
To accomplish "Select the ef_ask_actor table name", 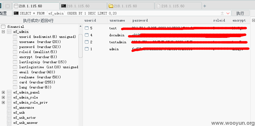I will click(x=25, y=117).
